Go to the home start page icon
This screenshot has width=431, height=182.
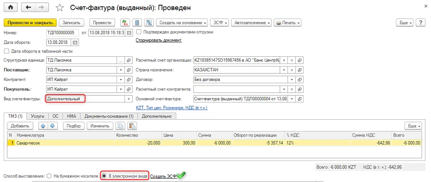pos(11,7)
